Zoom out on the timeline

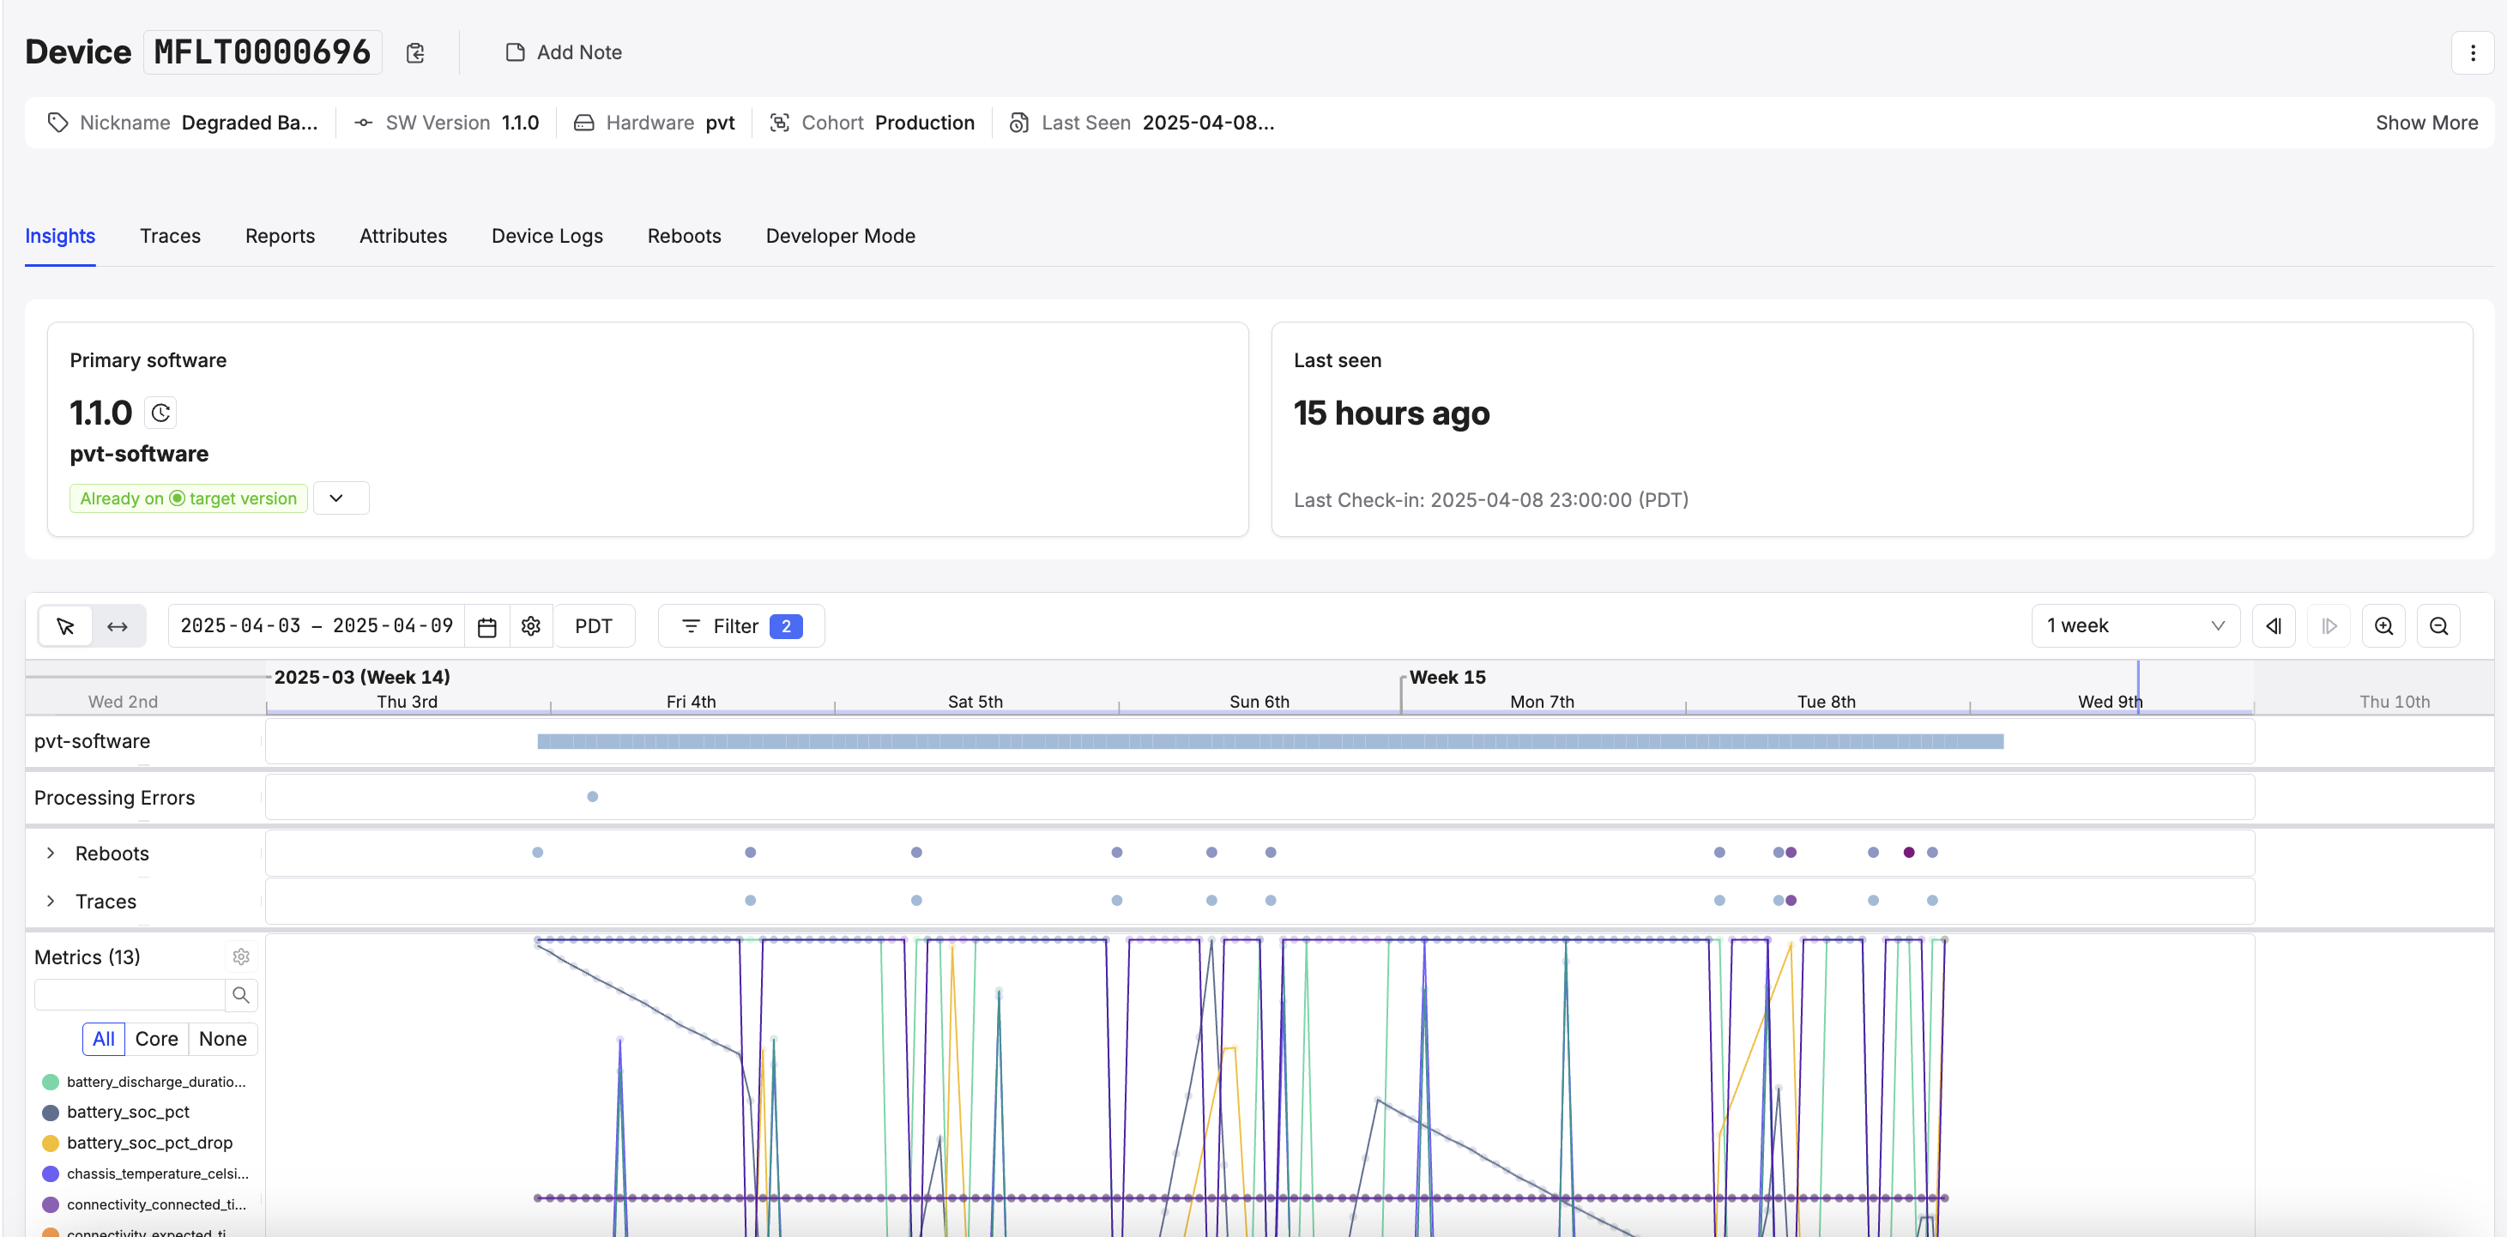[2438, 626]
